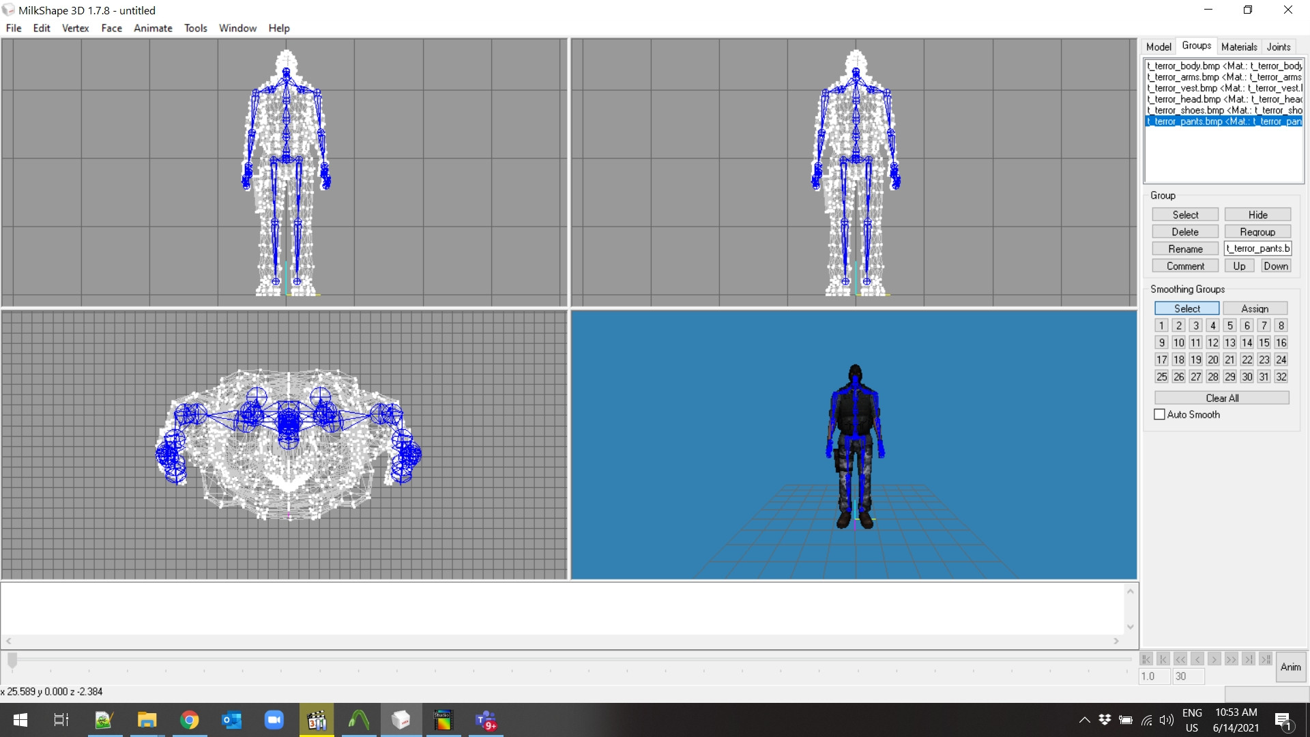Click the Regroup button
Screen dimensions: 1310x737
[1257, 231]
